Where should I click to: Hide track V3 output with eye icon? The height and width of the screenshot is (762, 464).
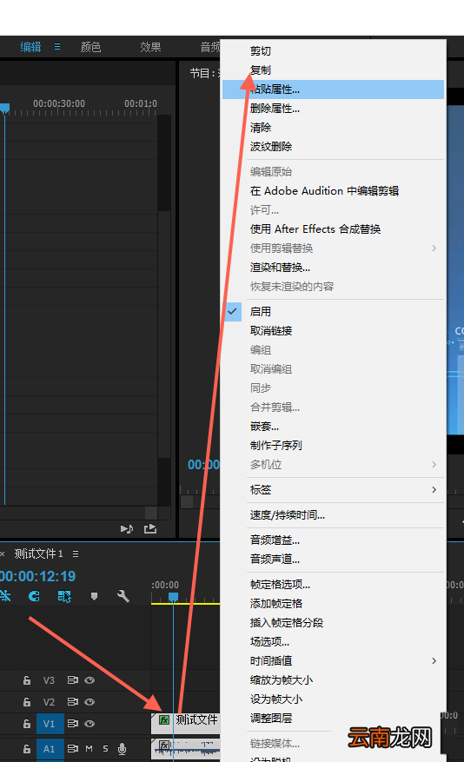[x=89, y=680]
